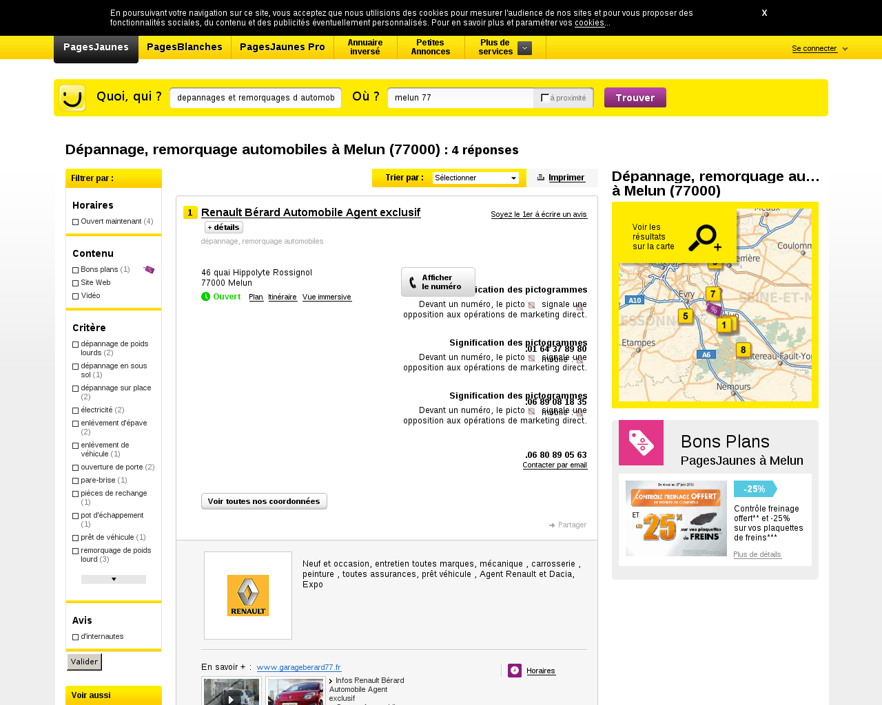The width and height of the screenshot is (882, 705).
Task: Check 'Site Web' content filter
Action: coord(76,283)
